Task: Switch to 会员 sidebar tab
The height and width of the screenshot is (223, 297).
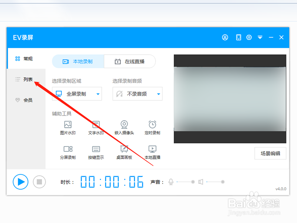Action: 26,100
